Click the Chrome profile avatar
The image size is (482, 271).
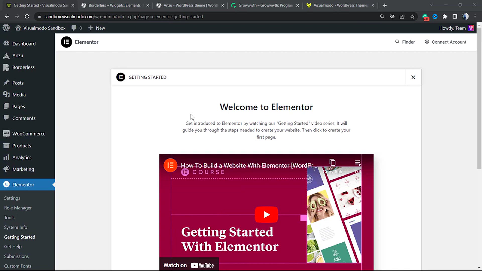465,17
